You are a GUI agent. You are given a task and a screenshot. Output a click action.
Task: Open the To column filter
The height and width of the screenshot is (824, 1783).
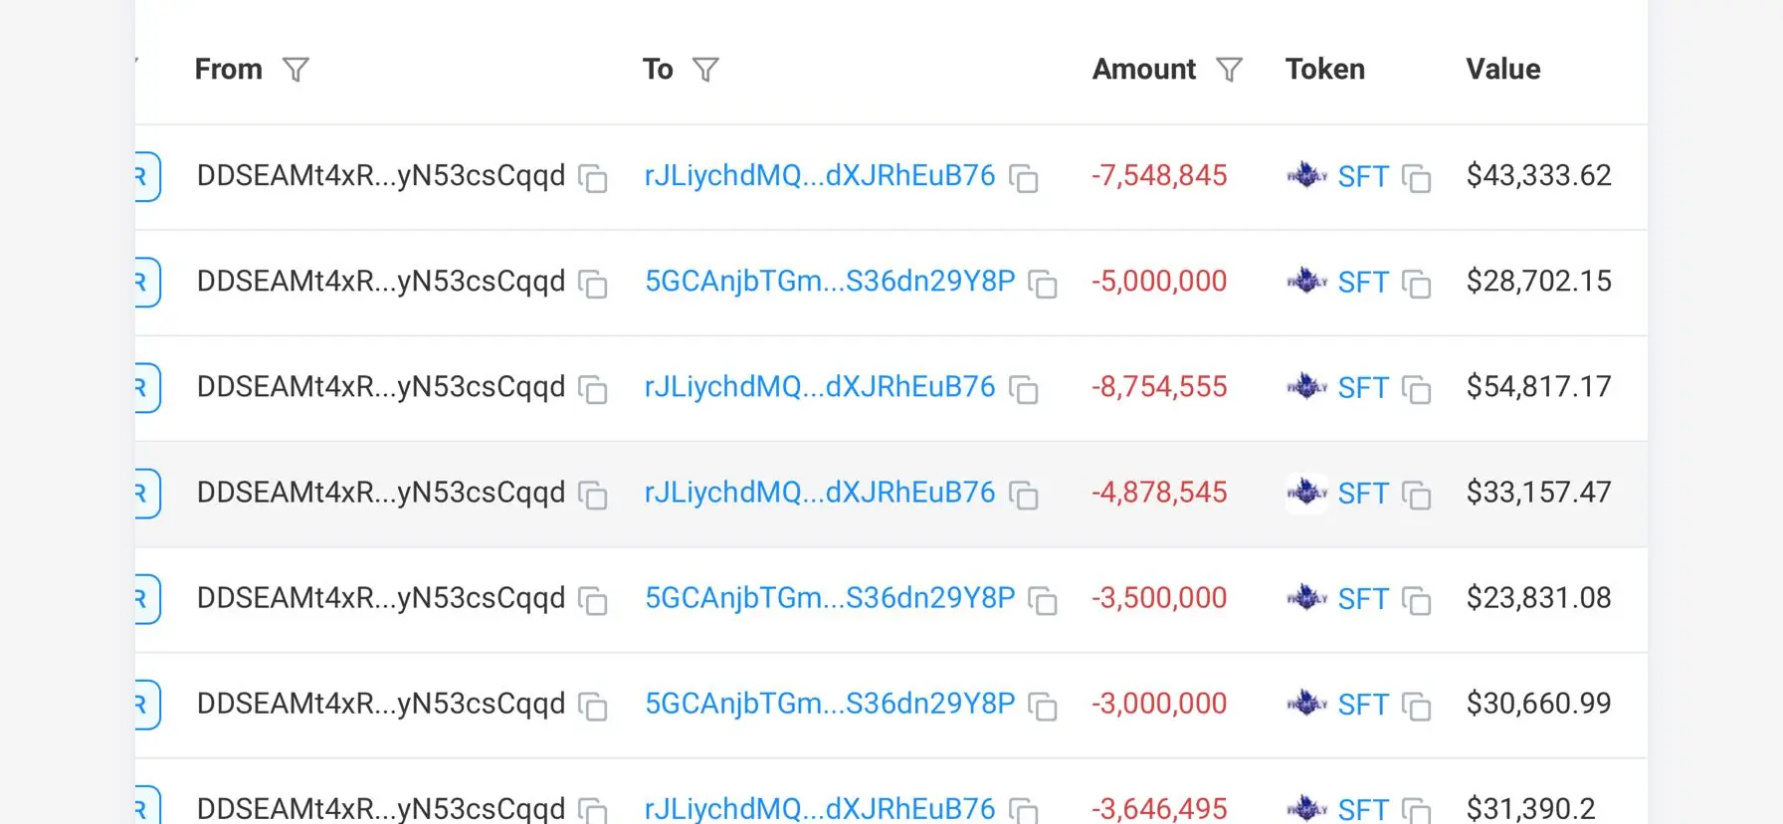click(x=705, y=70)
